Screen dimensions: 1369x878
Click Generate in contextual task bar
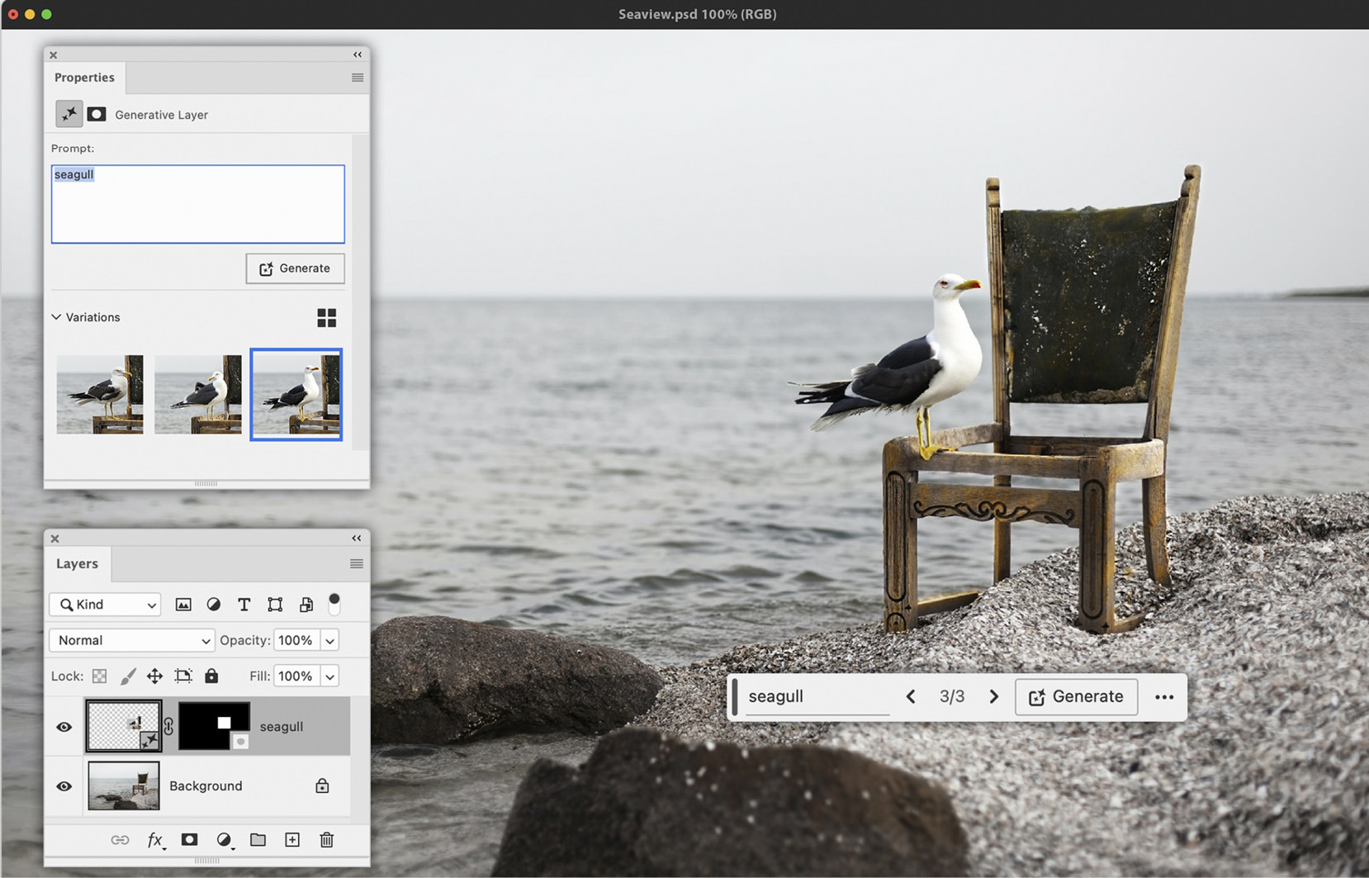tap(1076, 697)
